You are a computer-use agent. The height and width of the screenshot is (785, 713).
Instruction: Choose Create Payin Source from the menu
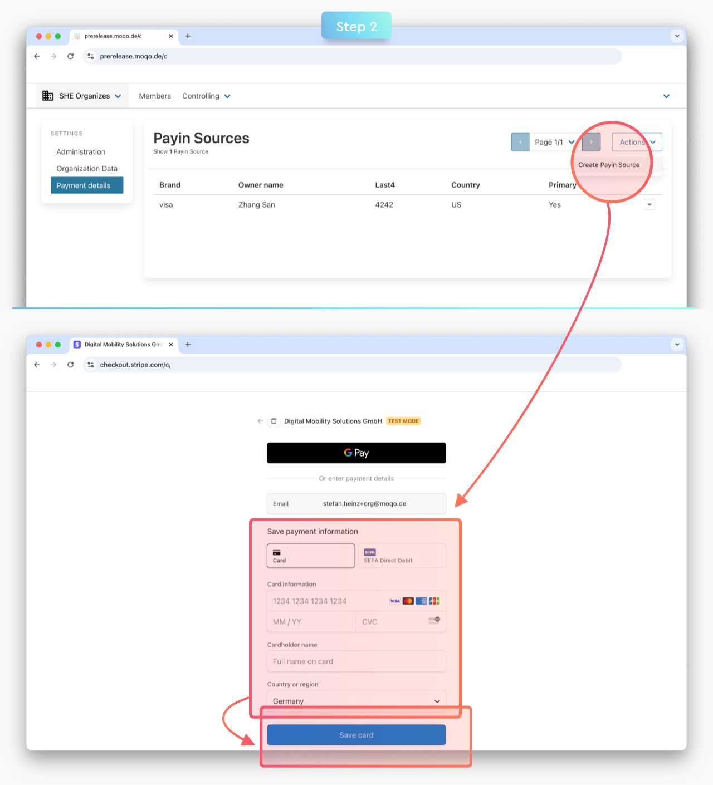point(609,165)
